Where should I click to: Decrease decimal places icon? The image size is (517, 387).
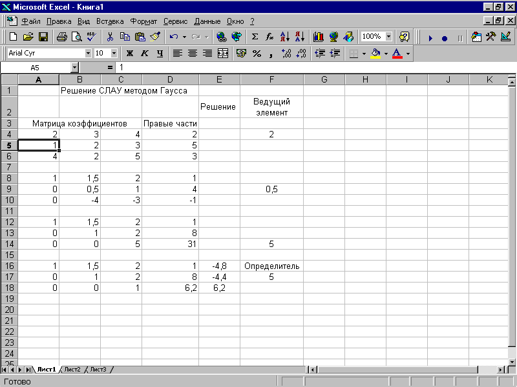point(301,54)
